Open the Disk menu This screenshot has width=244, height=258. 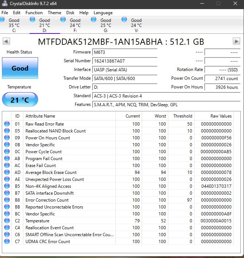point(70,13)
